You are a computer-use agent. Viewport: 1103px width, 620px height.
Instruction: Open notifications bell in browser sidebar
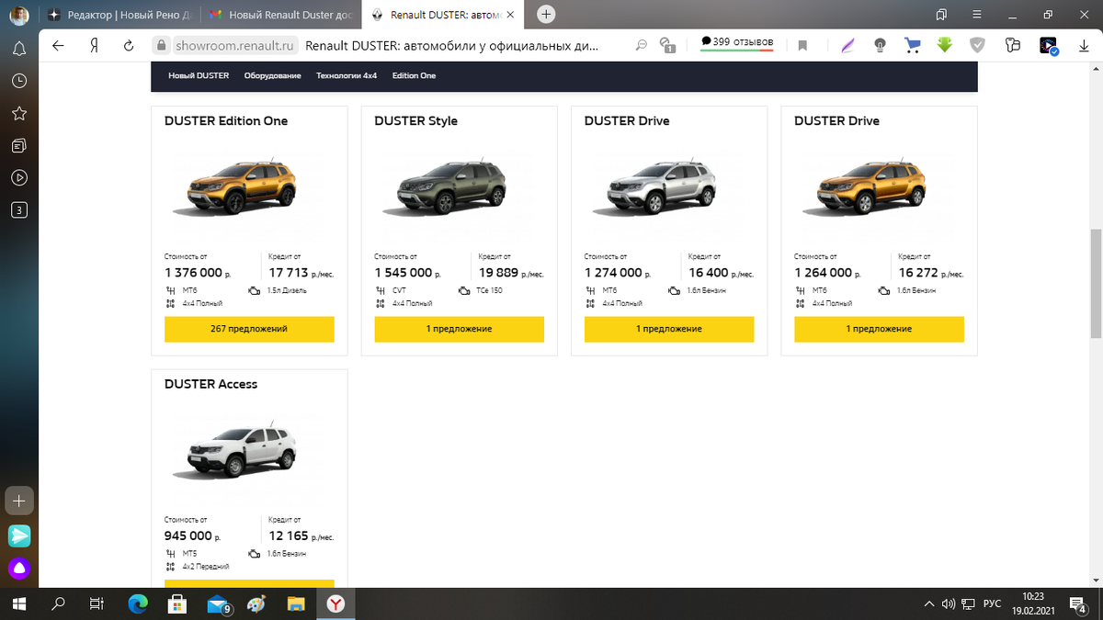pos(18,49)
